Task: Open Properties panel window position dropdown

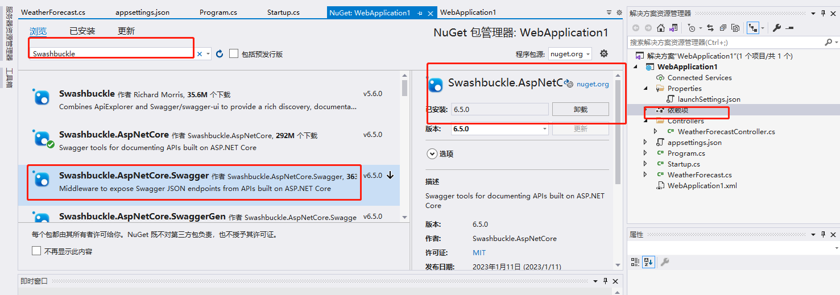Action: pyautogui.click(x=813, y=235)
